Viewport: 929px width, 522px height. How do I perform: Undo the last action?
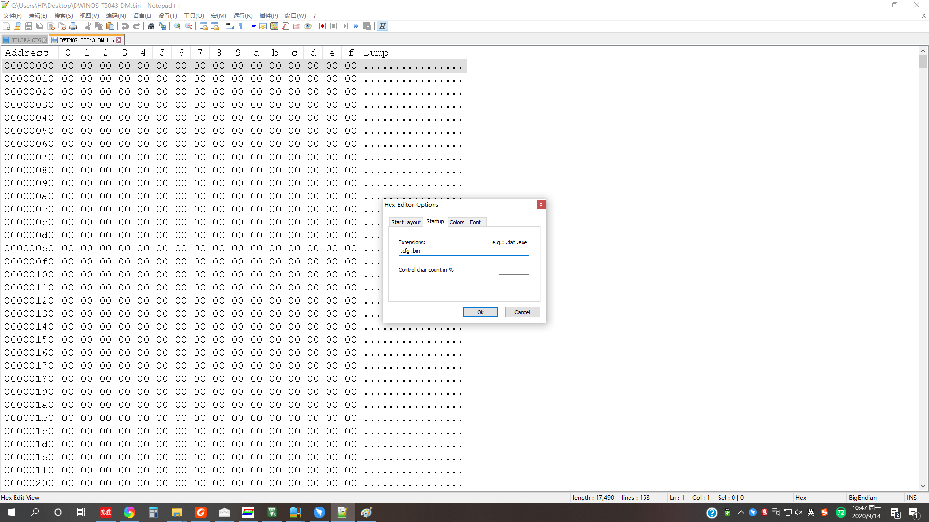(125, 26)
